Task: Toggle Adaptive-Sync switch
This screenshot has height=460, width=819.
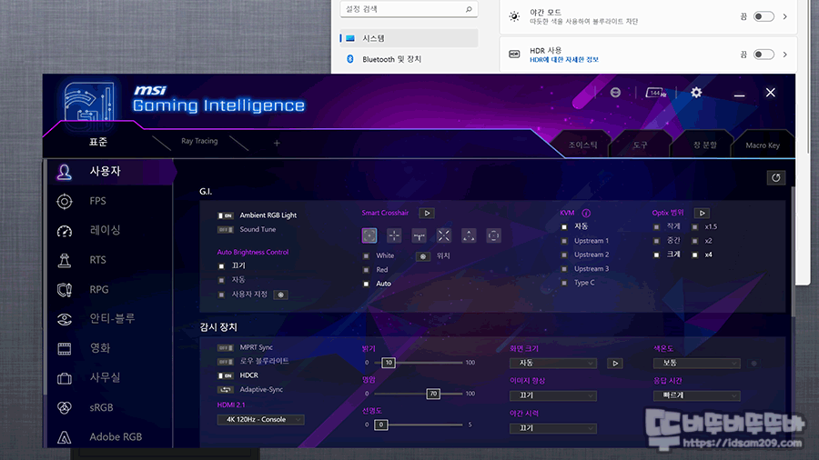Action: (x=226, y=390)
